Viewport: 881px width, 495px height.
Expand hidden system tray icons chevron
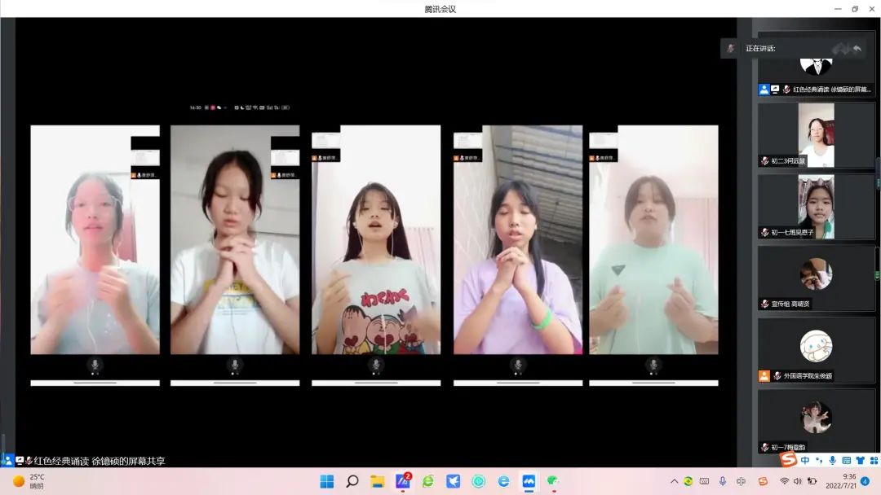674,481
